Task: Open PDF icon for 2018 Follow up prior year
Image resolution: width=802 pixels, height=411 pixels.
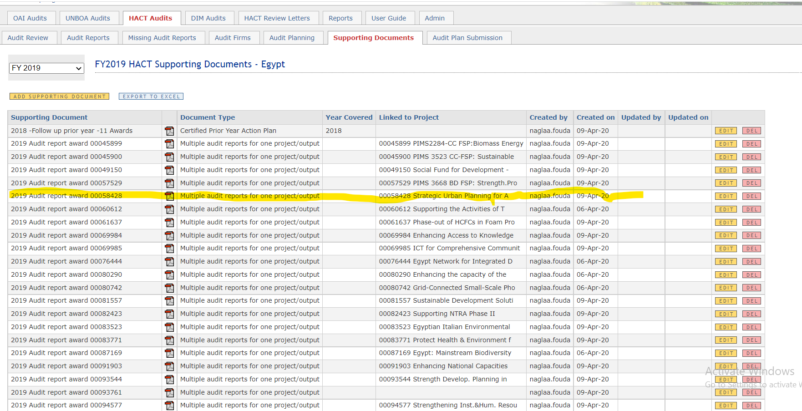Action: click(169, 131)
